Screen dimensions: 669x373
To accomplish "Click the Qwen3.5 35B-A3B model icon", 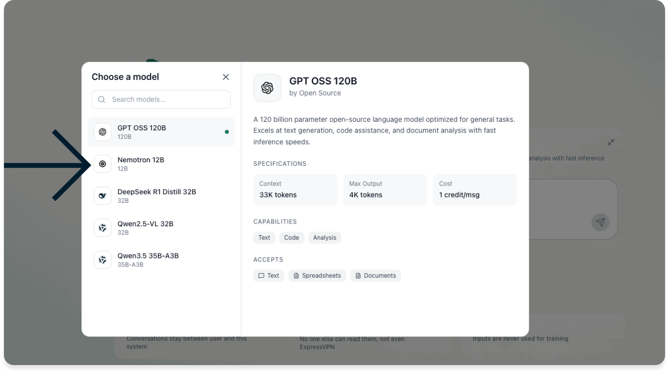I will click(x=103, y=260).
